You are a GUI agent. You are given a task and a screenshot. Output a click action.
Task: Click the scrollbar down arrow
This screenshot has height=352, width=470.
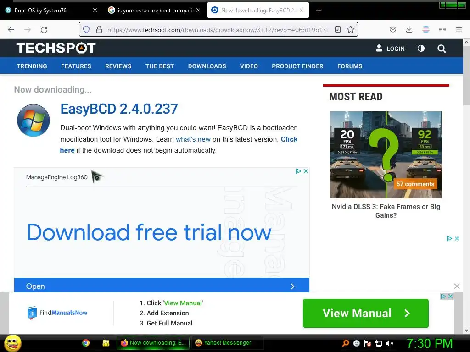pos(466,330)
